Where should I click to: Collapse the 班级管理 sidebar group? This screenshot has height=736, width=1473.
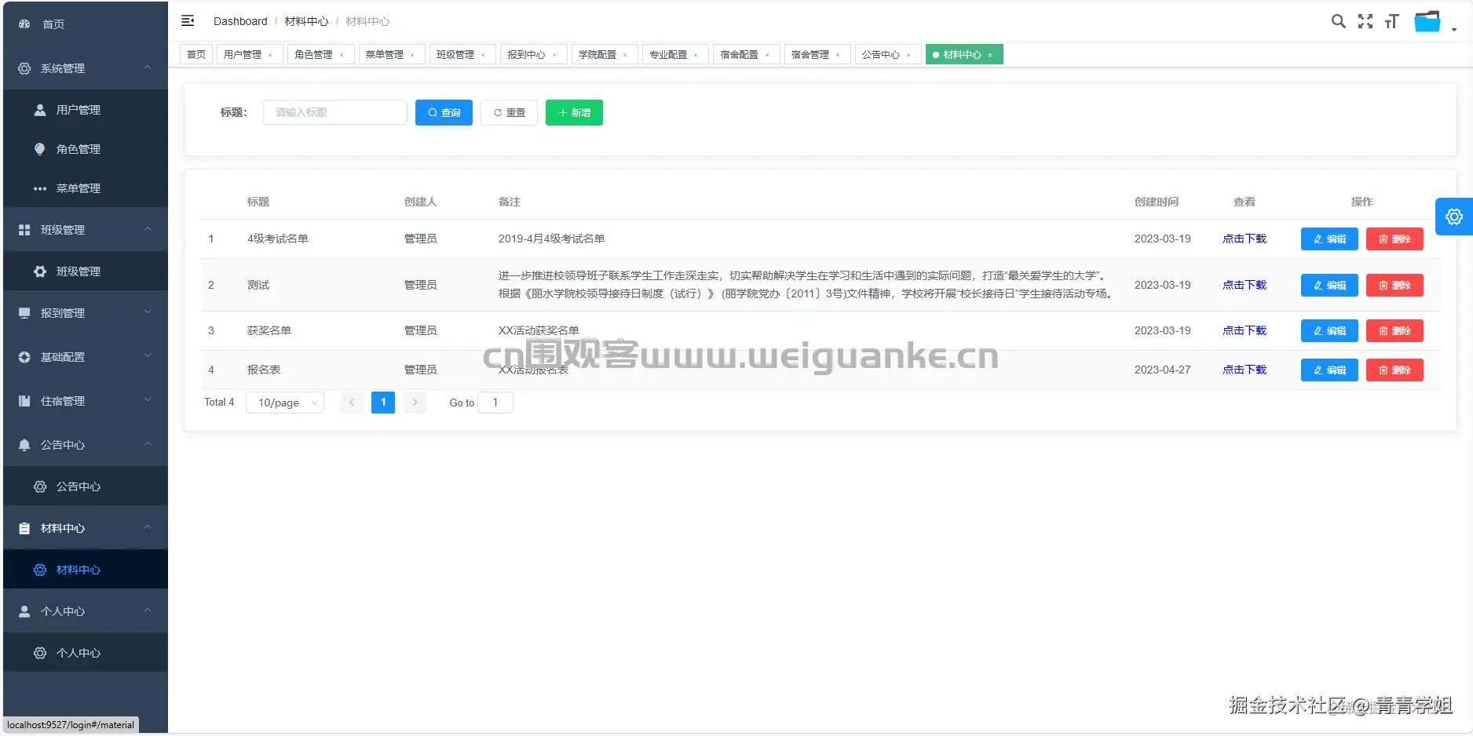(x=86, y=230)
